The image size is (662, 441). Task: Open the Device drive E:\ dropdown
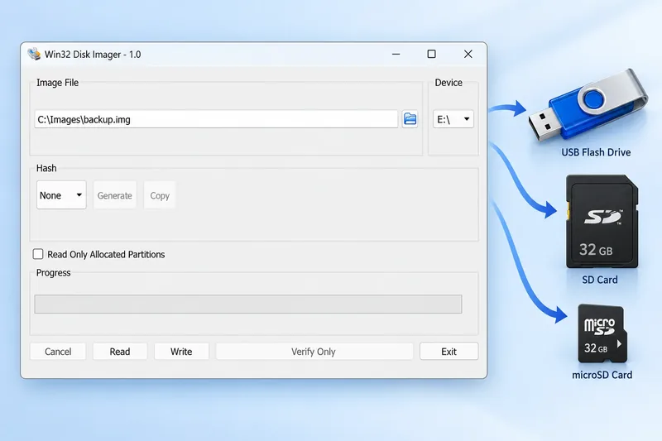453,119
